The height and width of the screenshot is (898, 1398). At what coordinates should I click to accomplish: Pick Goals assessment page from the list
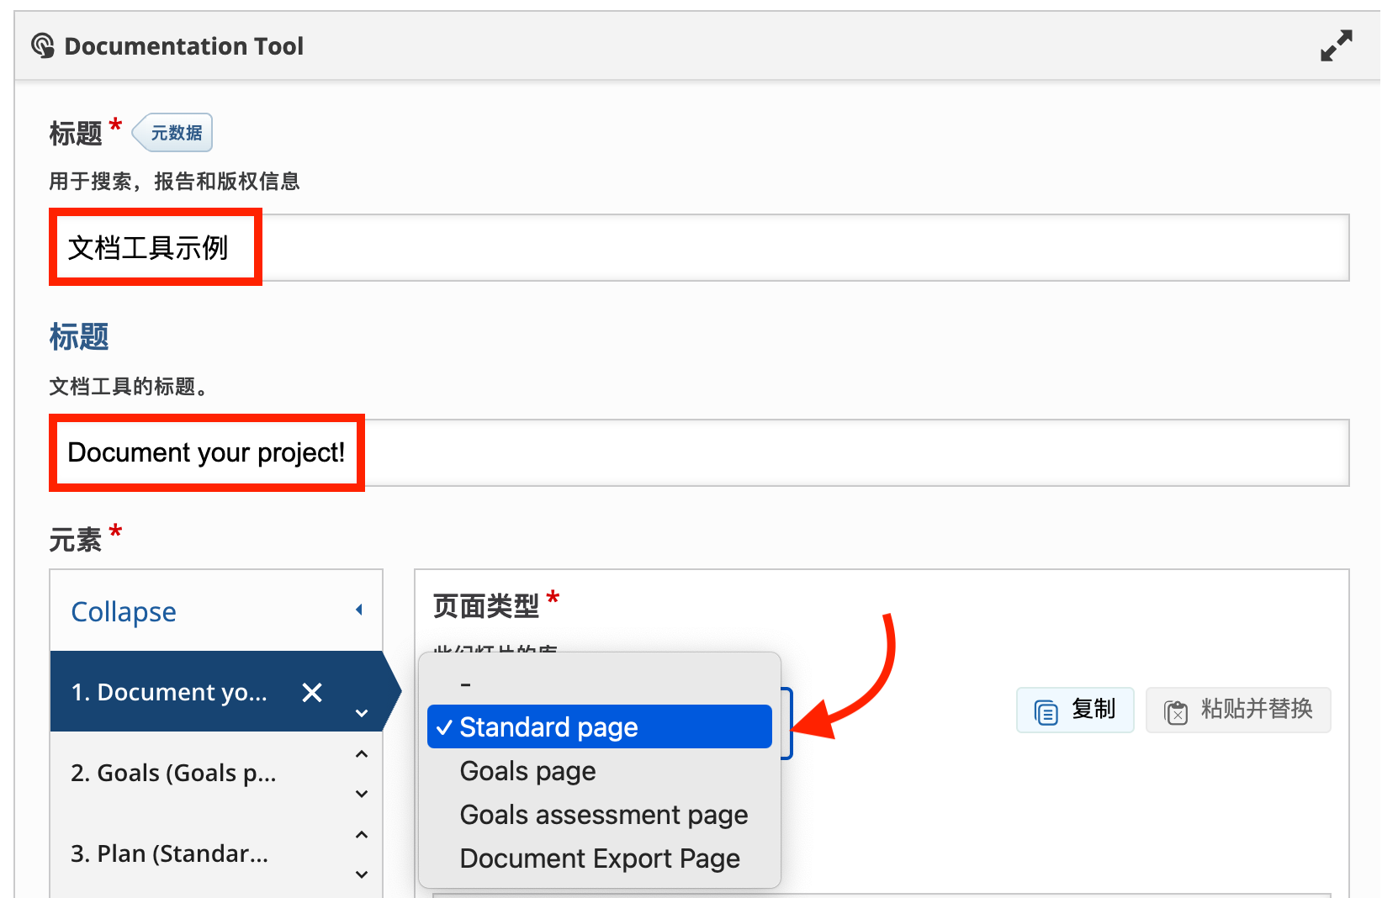point(603,815)
